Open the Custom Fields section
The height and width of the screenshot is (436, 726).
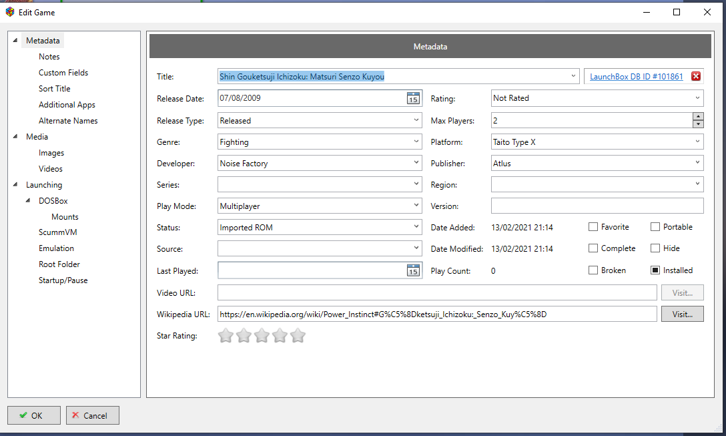(63, 73)
